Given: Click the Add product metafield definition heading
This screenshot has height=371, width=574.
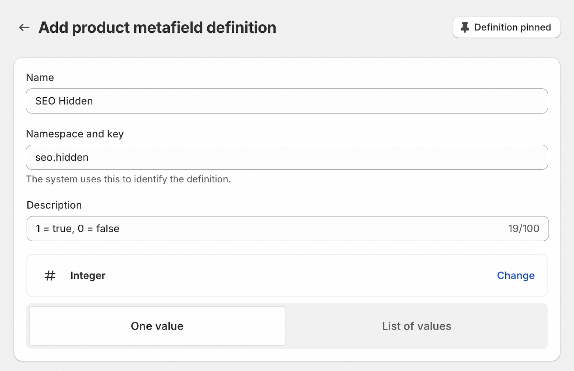Looking at the screenshot, I should pos(157,27).
